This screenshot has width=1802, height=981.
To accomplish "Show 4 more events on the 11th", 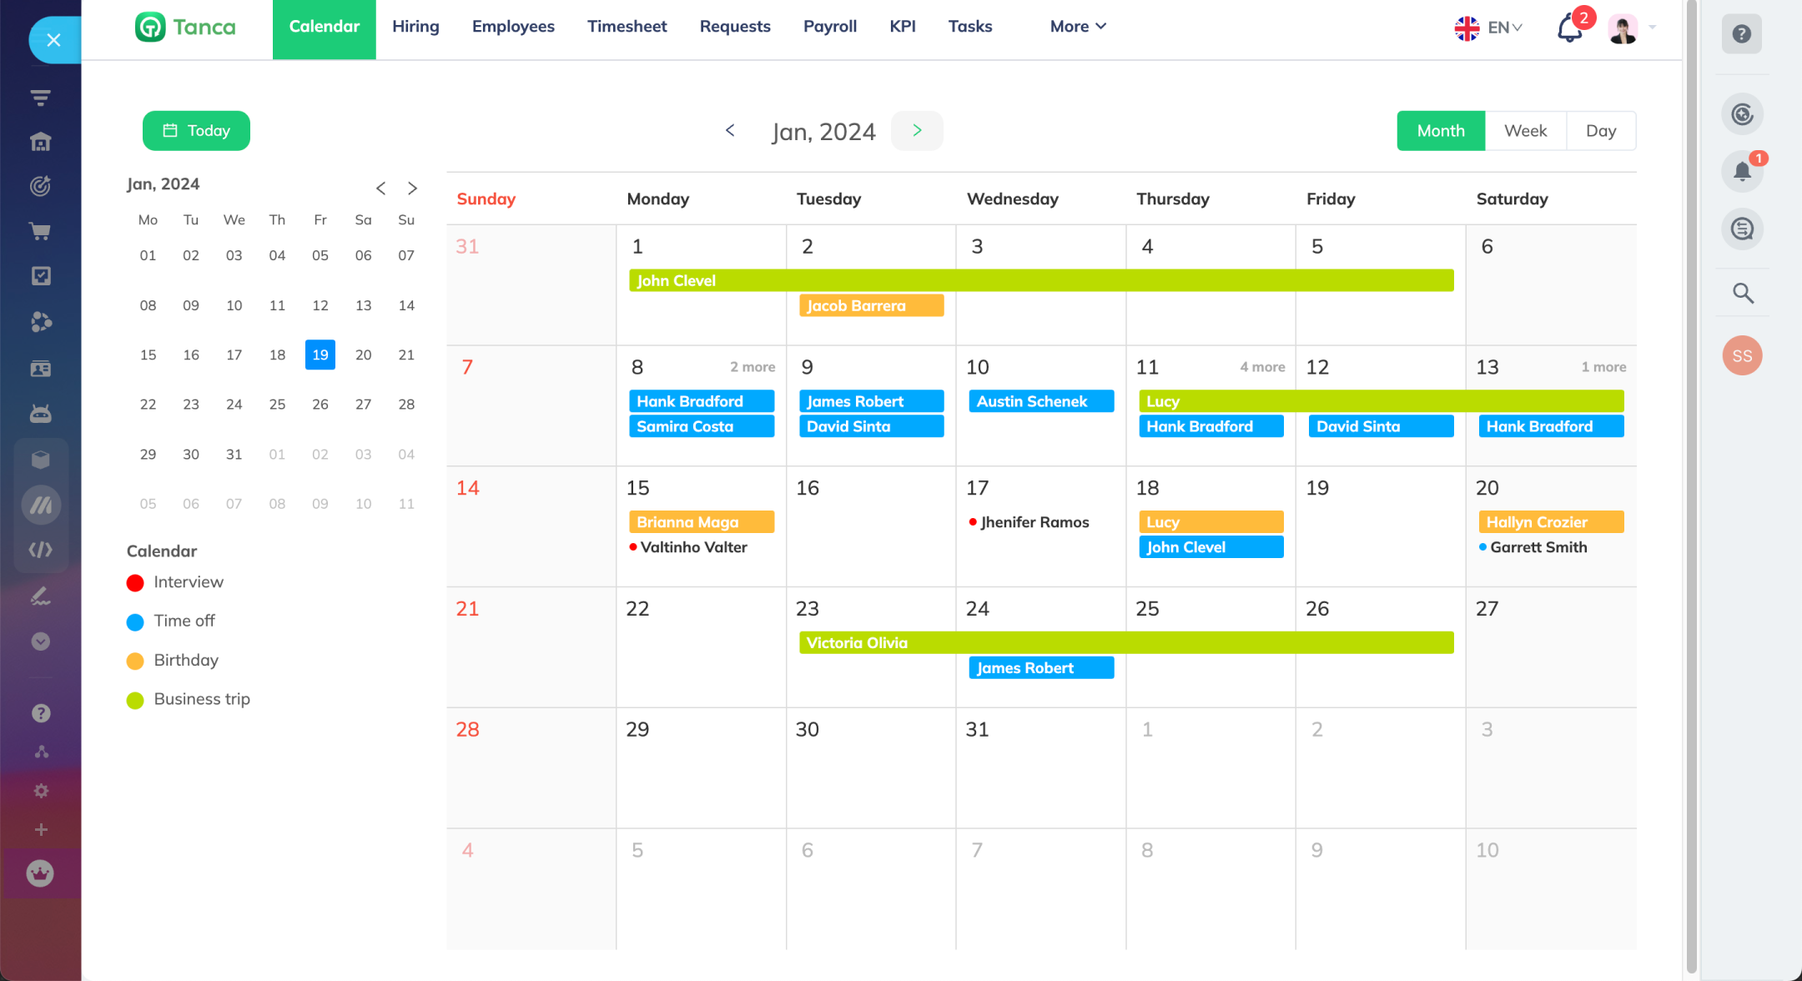I will (x=1261, y=367).
